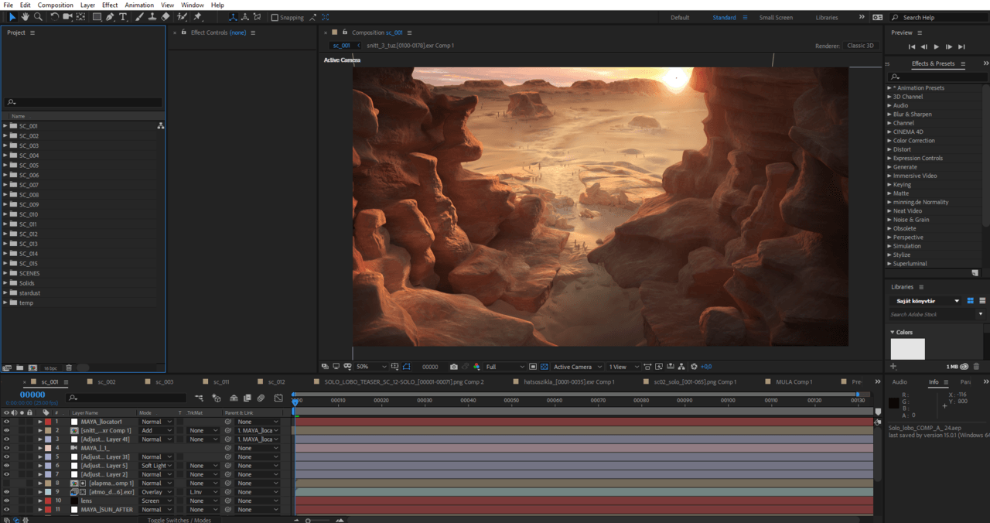Screen dimensions: 990x523
Task: Select the Default workspace
Action: pos(680,17)
